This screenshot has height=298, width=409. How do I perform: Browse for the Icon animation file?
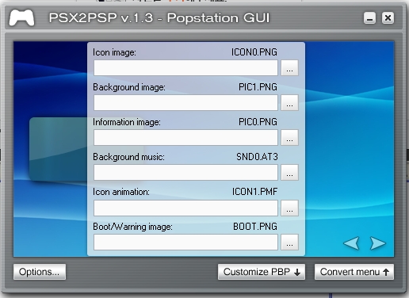tap(289, 208)
